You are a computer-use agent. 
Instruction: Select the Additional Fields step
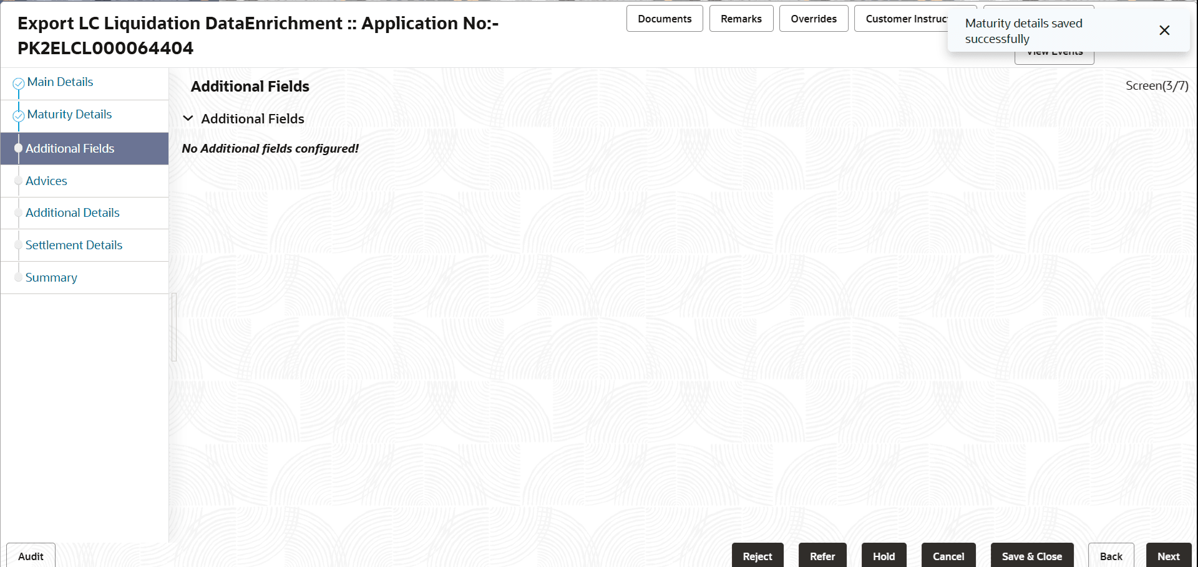tap(84, 148)
